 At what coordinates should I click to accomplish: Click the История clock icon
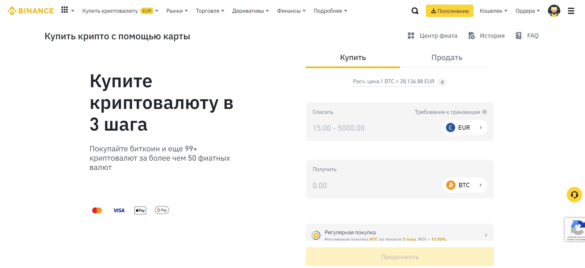[472, 36]
